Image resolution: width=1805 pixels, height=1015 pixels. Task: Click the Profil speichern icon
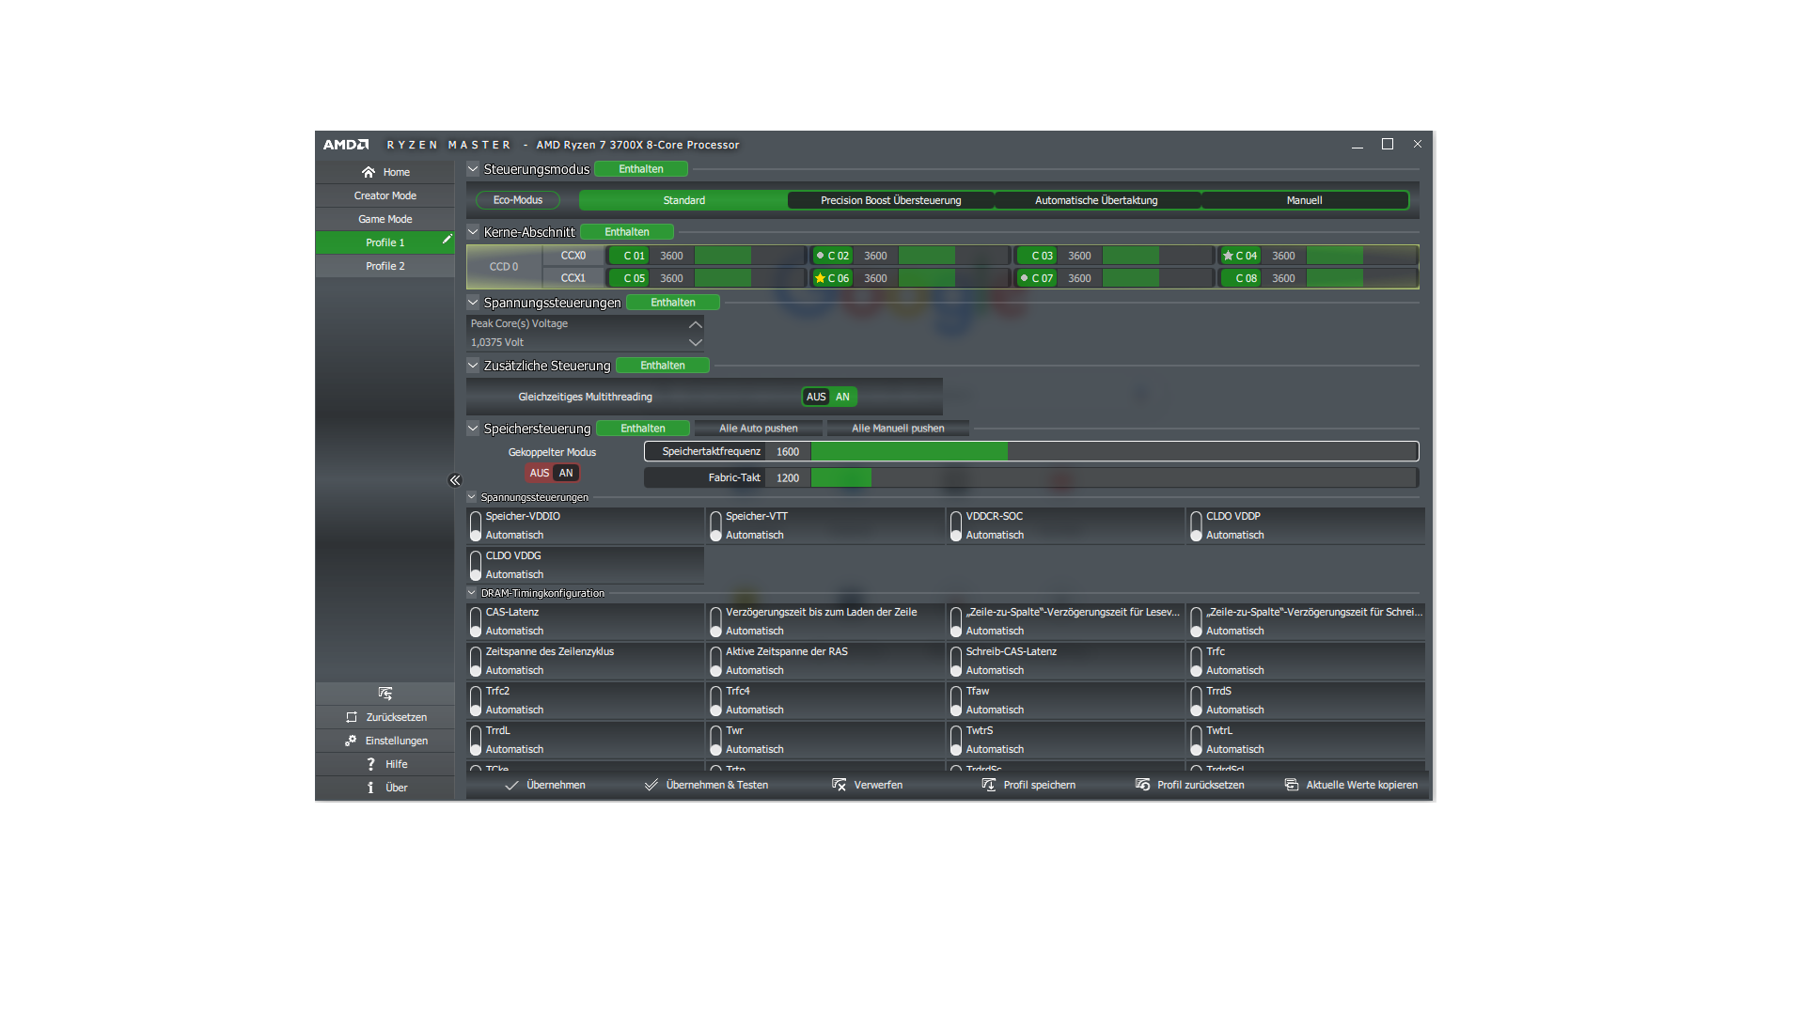click(988, 785)
